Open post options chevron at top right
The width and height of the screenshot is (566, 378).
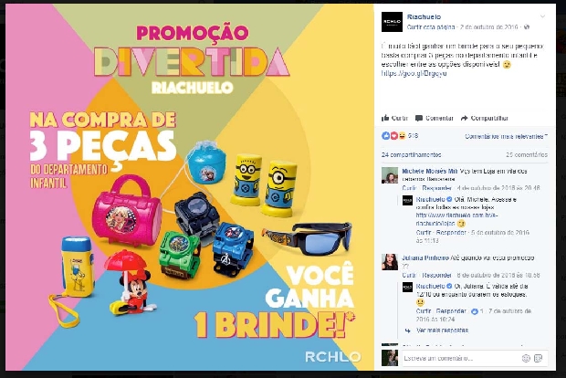tap(542, 16)
